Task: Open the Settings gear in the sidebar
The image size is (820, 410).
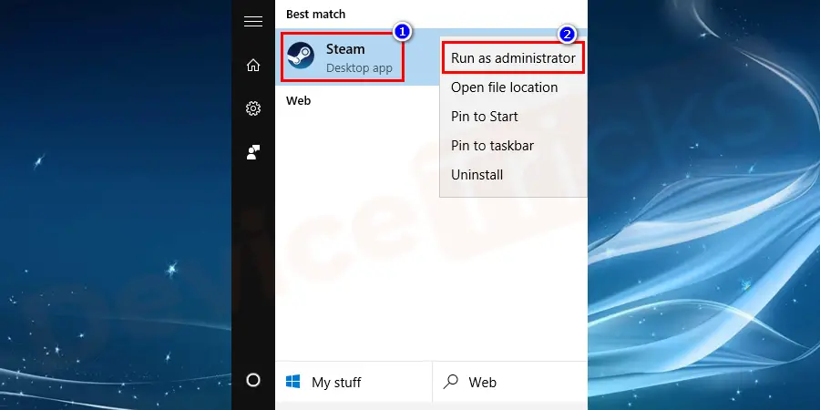Action: (x=253, y=108)
